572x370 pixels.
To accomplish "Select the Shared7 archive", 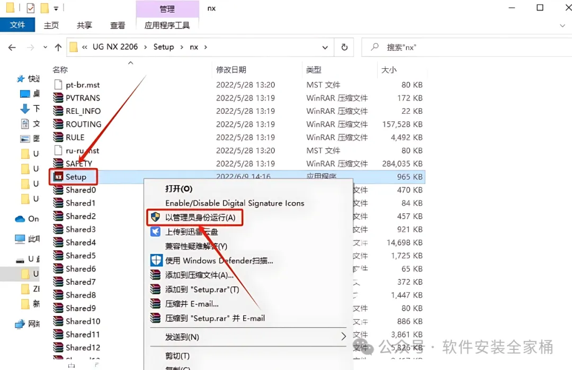I will pyautogui.click(x=81, y=282).
